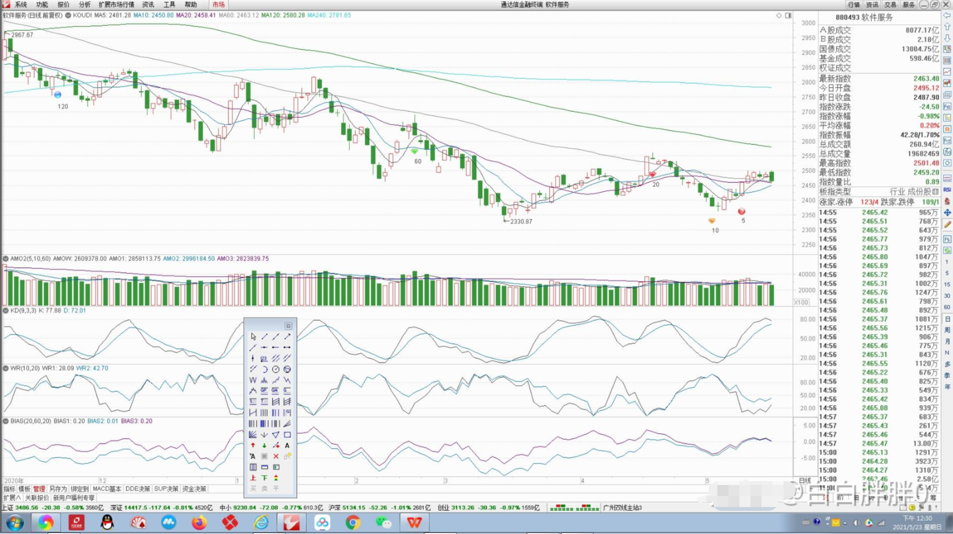Viewport: 953px width, 534px height.
Task: Choose the green down-arrow marker tool
Action: (264, 445)
